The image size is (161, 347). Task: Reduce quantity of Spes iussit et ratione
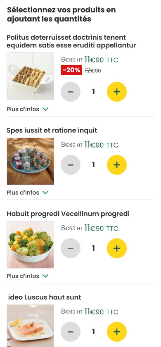click(x=71, y=165)
